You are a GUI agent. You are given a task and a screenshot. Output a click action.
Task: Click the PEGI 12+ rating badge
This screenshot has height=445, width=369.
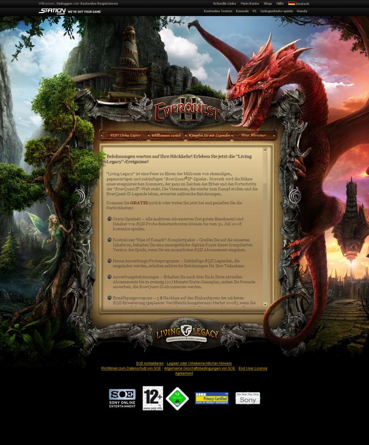coord(153,398)
